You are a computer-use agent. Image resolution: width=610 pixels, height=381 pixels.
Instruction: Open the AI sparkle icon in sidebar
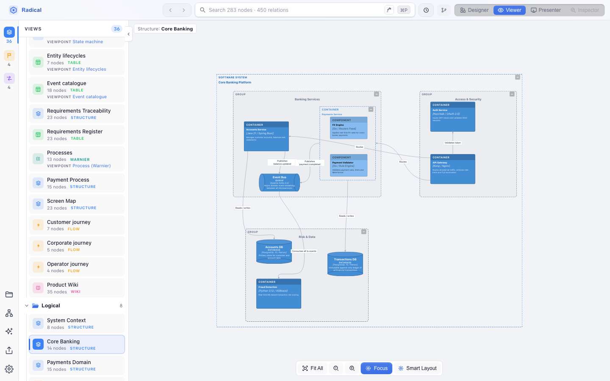click(x=9, y=331)
